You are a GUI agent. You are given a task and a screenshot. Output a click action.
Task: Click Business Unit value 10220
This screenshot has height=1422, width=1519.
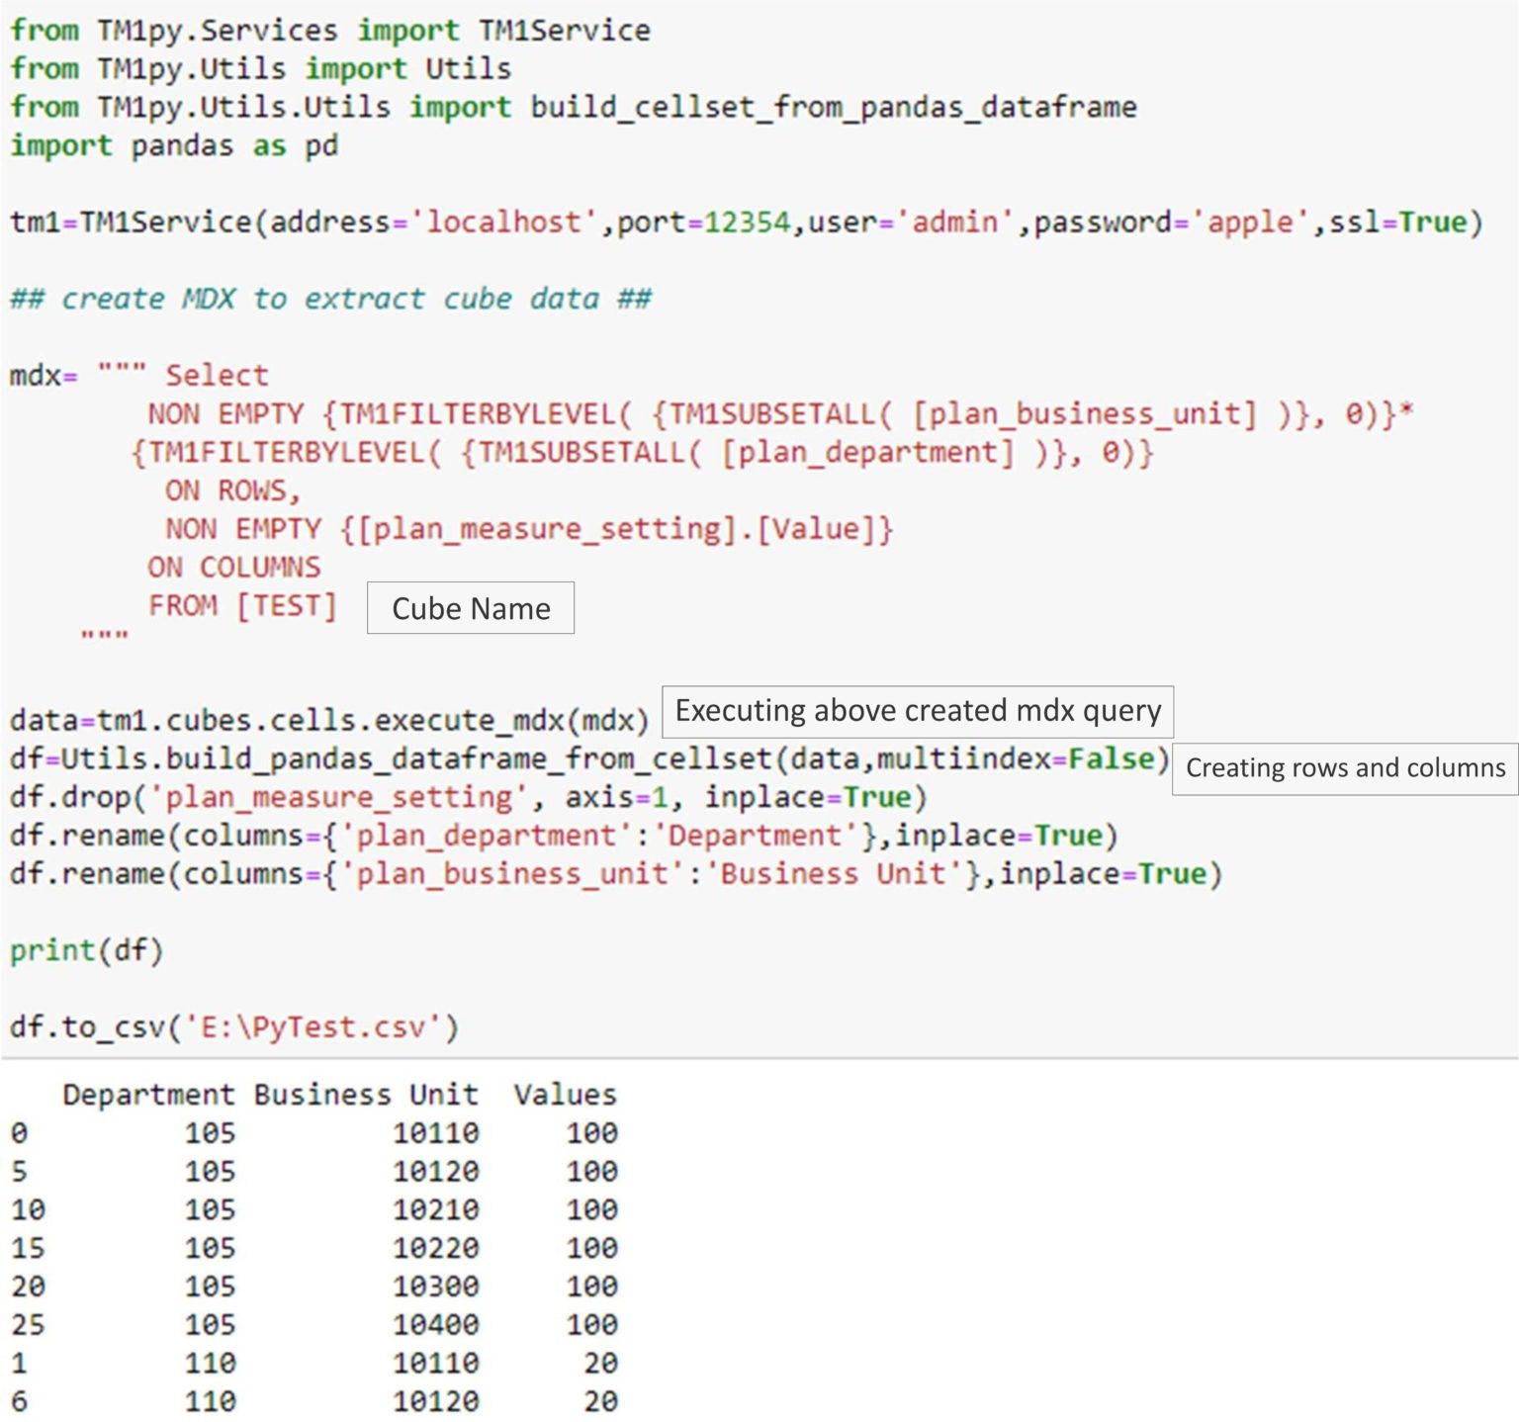435,1248
